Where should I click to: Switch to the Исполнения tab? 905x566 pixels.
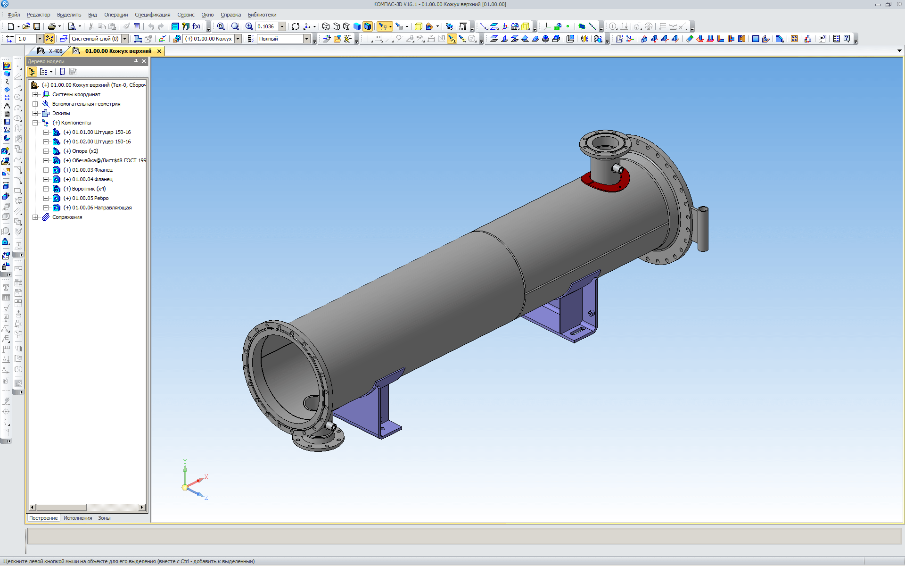78,518
